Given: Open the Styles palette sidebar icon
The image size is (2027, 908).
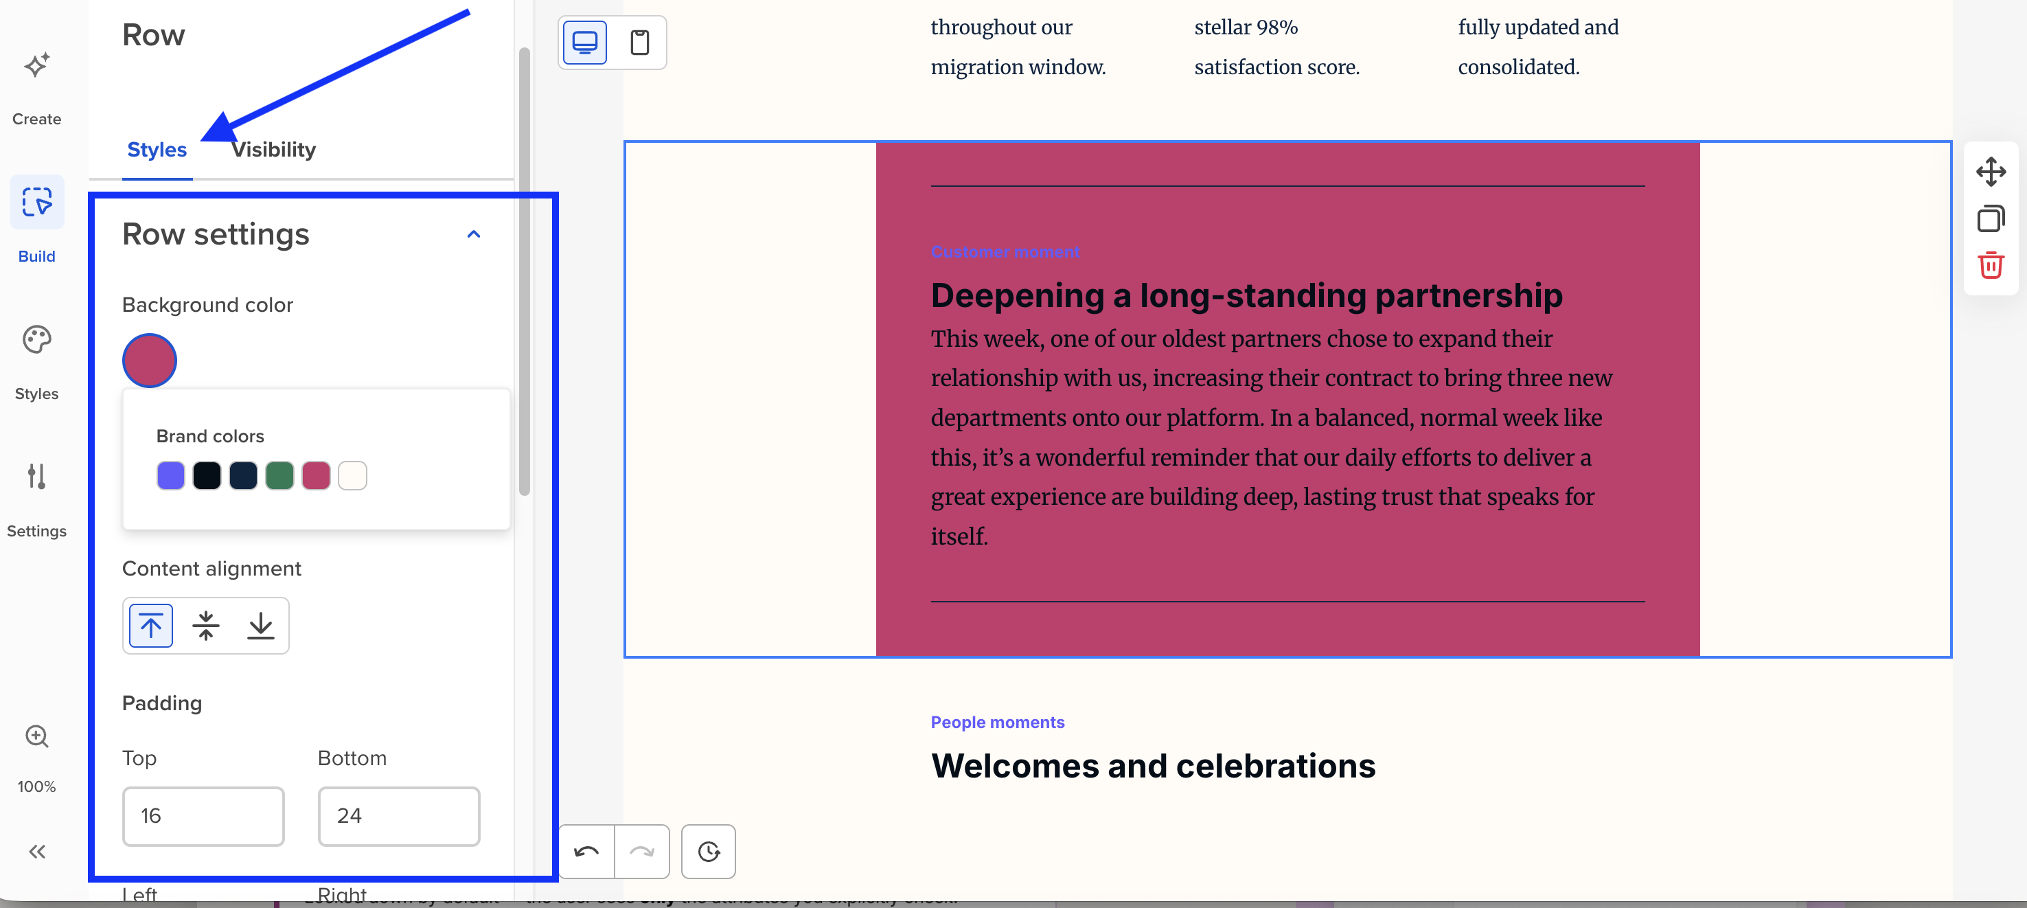Looking at the screenshot, I should (x=36, y=340).
